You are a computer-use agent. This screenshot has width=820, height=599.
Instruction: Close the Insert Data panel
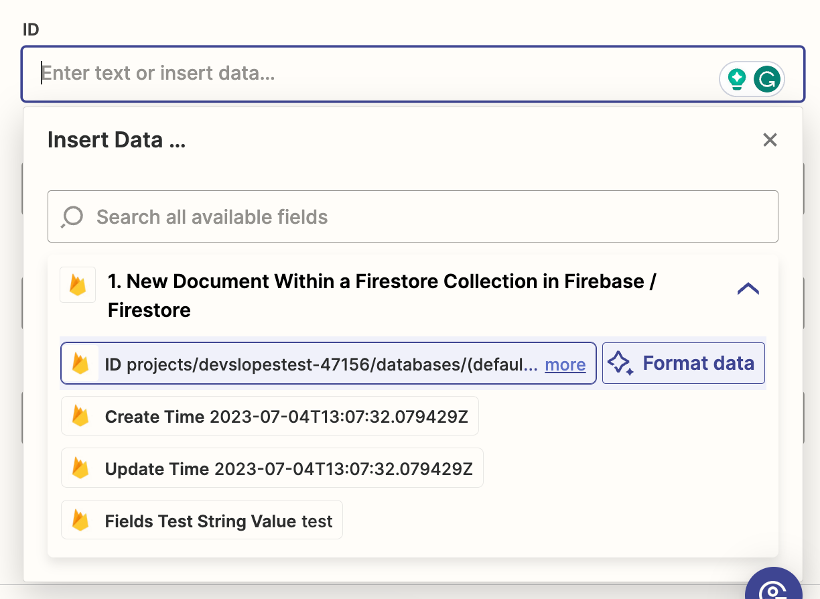[x=770, y=139]
